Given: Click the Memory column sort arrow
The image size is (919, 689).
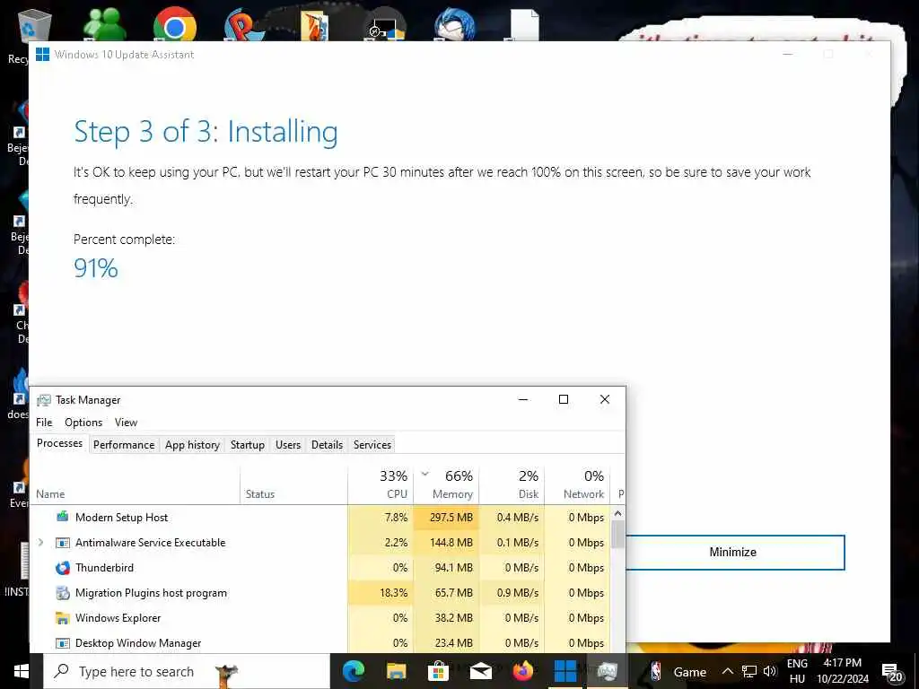Looking at the screenshot, I should pos(425,474).
